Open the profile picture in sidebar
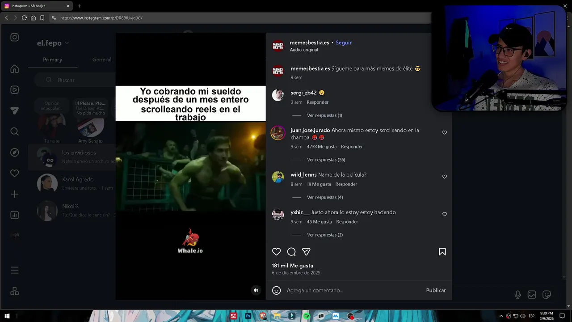The image size is (572, 322). (15, 236)
